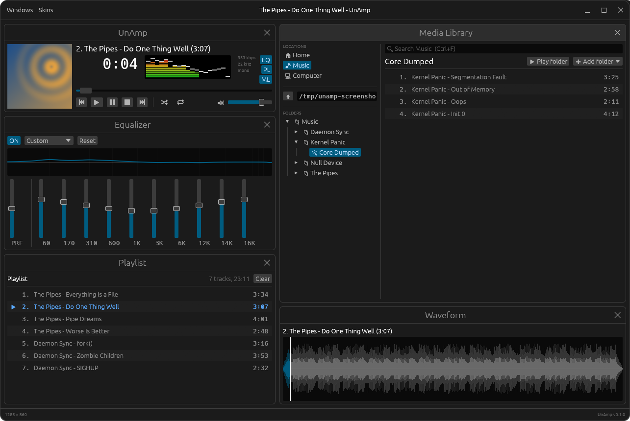Screen dimensions: 630x421
Task: Toggle repeat mode
Action: point(180,102)
